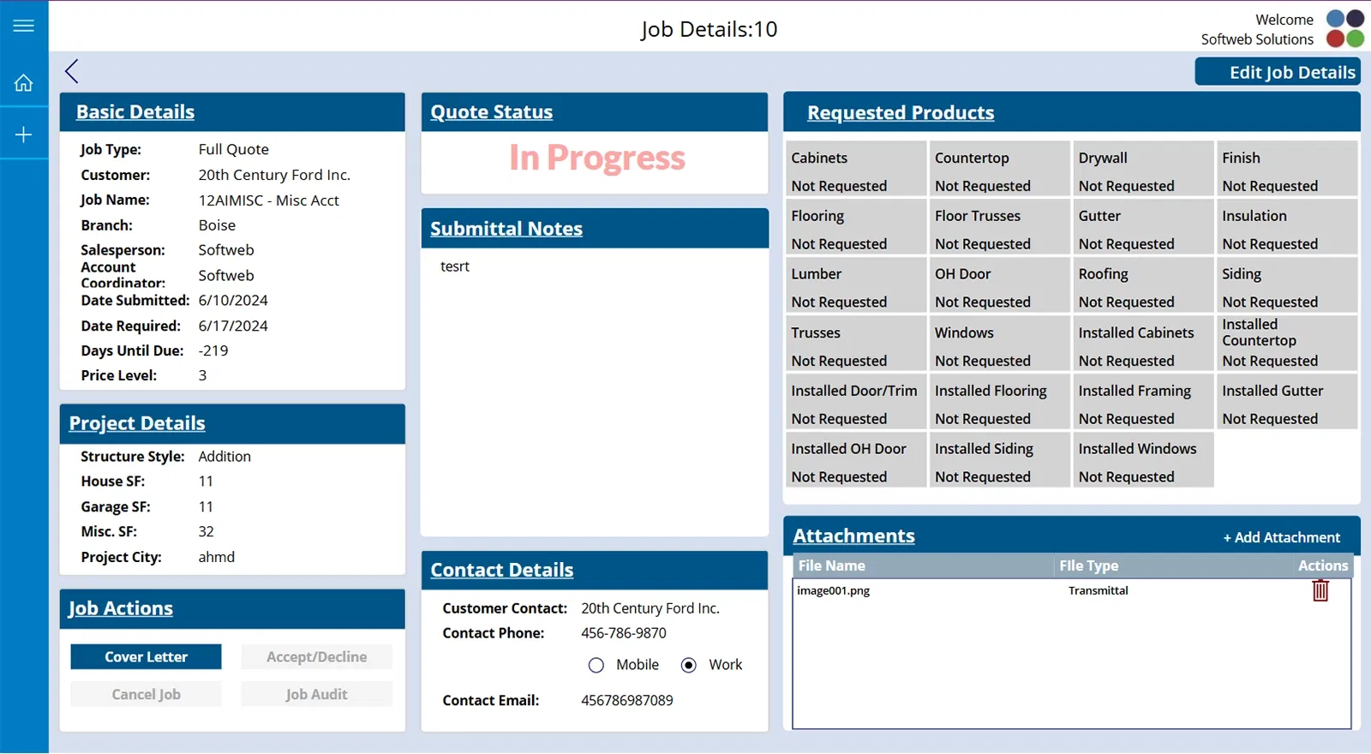Click the Roofing product tile
1371x754 pixels.
coord(1142,287)
